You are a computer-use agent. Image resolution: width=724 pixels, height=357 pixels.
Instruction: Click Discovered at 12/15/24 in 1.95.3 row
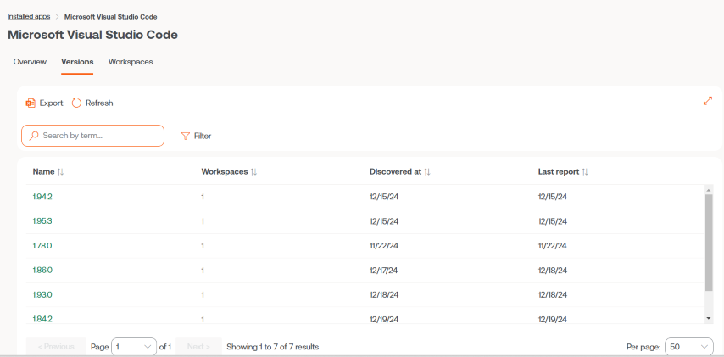(x=384, y=221)
